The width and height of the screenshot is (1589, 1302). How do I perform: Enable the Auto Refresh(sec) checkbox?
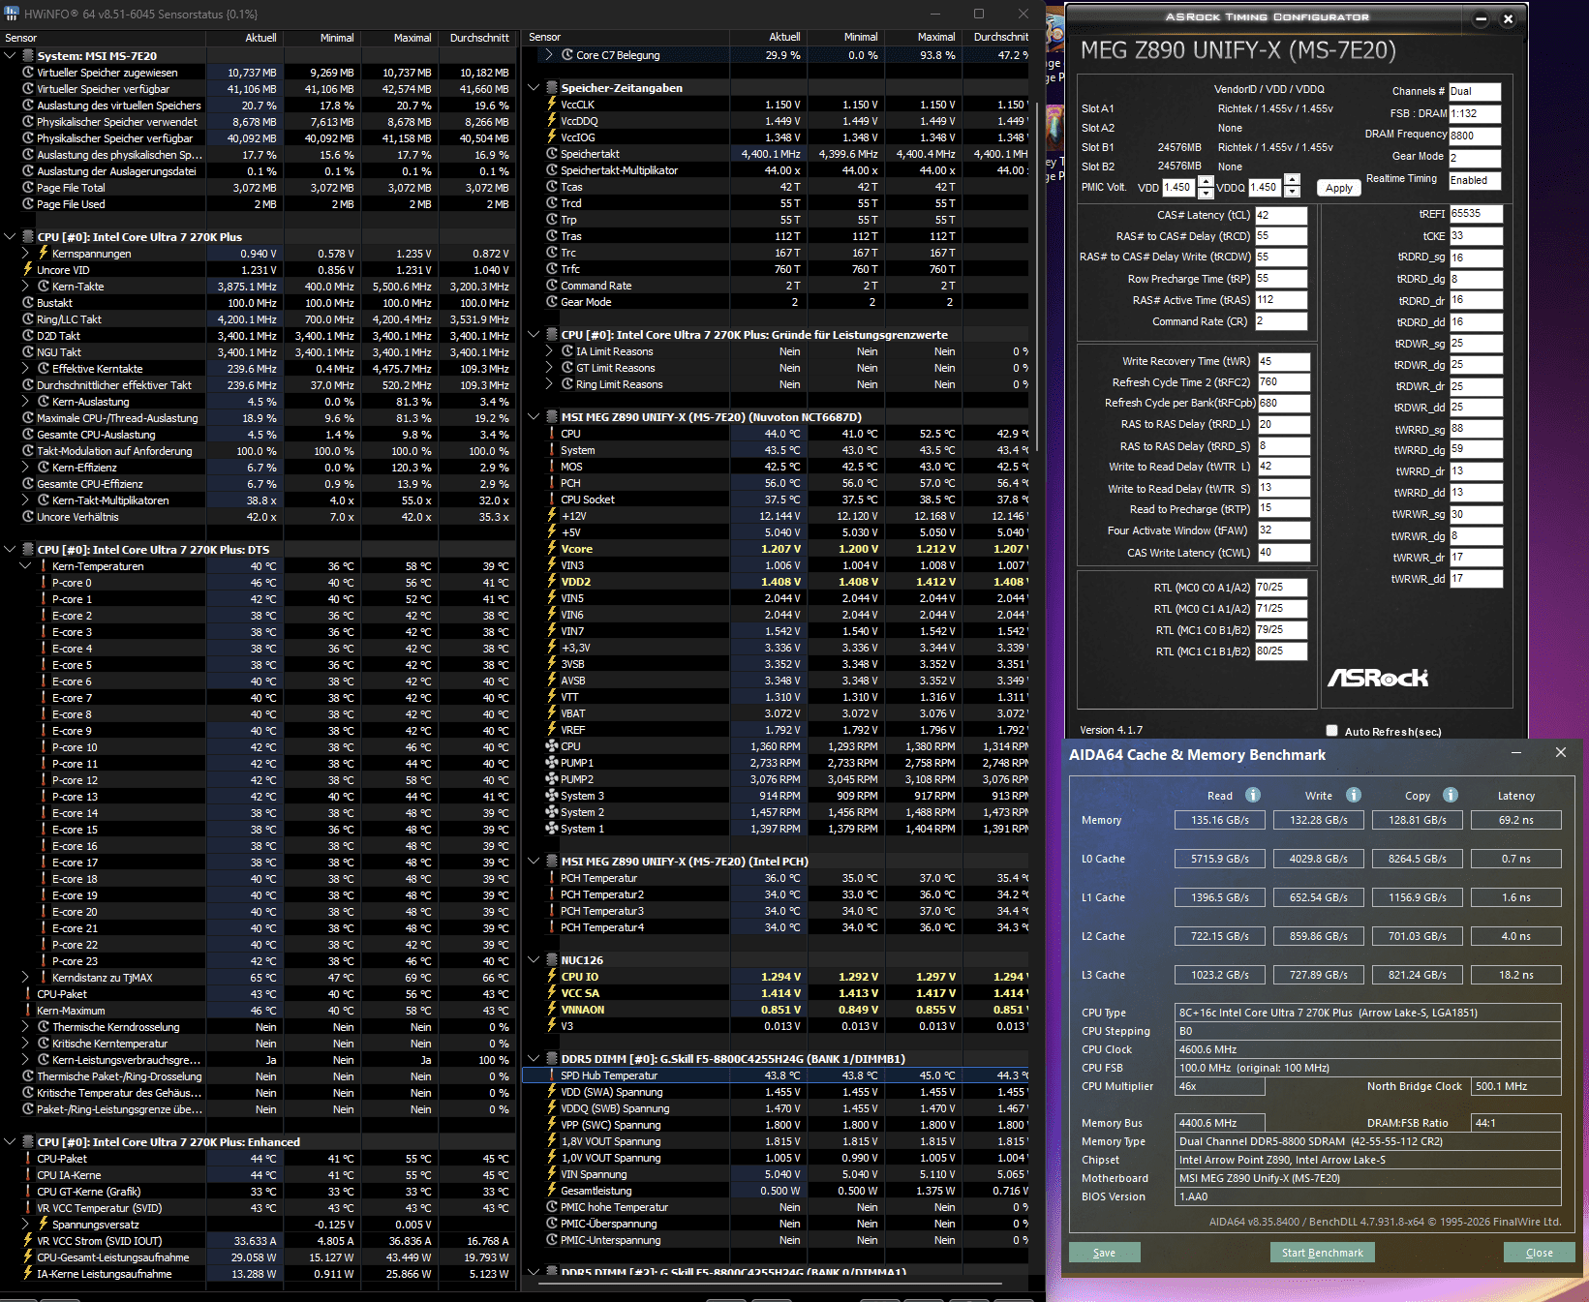1331,731
